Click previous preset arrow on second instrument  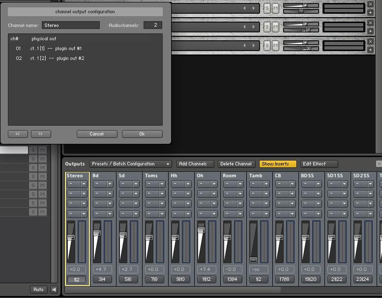244,27
